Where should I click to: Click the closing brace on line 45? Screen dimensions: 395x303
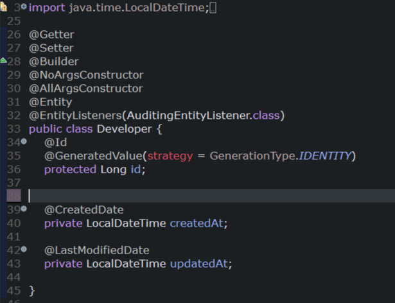click(x=32, y=291)
